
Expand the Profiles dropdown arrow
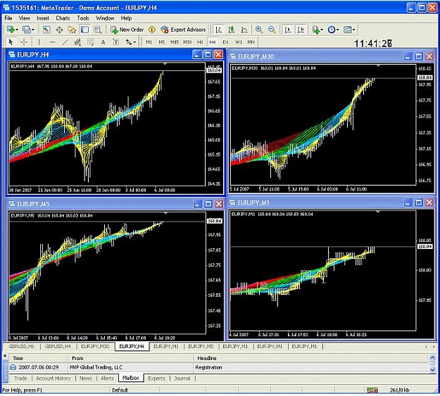pos(33,30)
